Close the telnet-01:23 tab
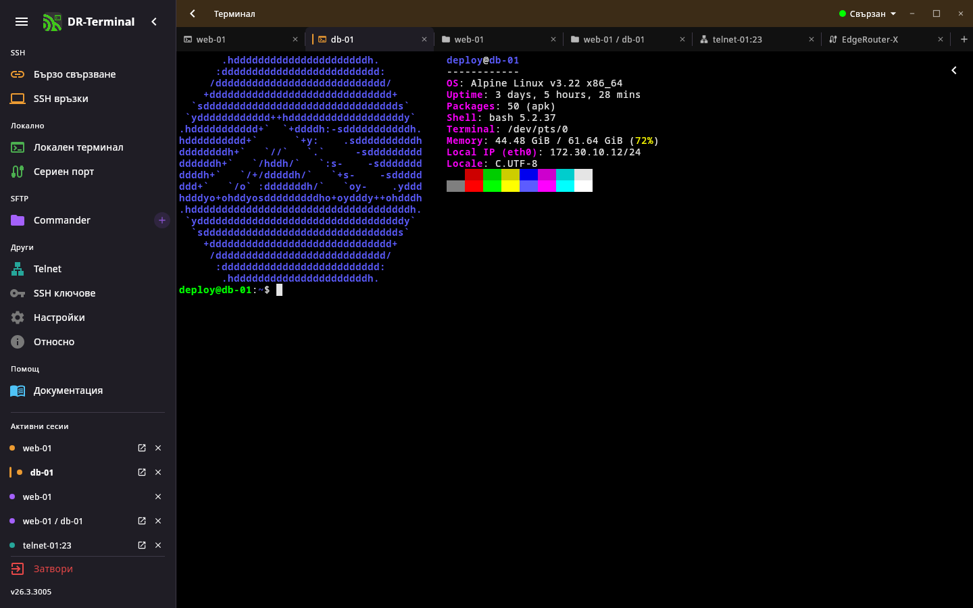 point(812,39)
